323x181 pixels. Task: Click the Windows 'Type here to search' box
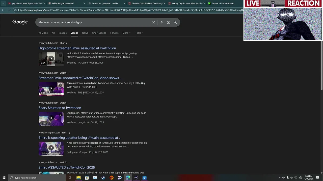(x=37, y=178)
